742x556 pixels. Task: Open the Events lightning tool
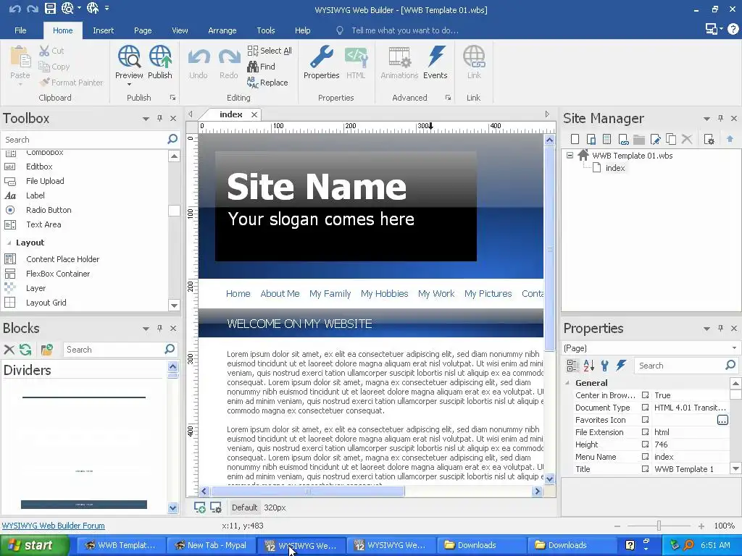click(435, 62)
